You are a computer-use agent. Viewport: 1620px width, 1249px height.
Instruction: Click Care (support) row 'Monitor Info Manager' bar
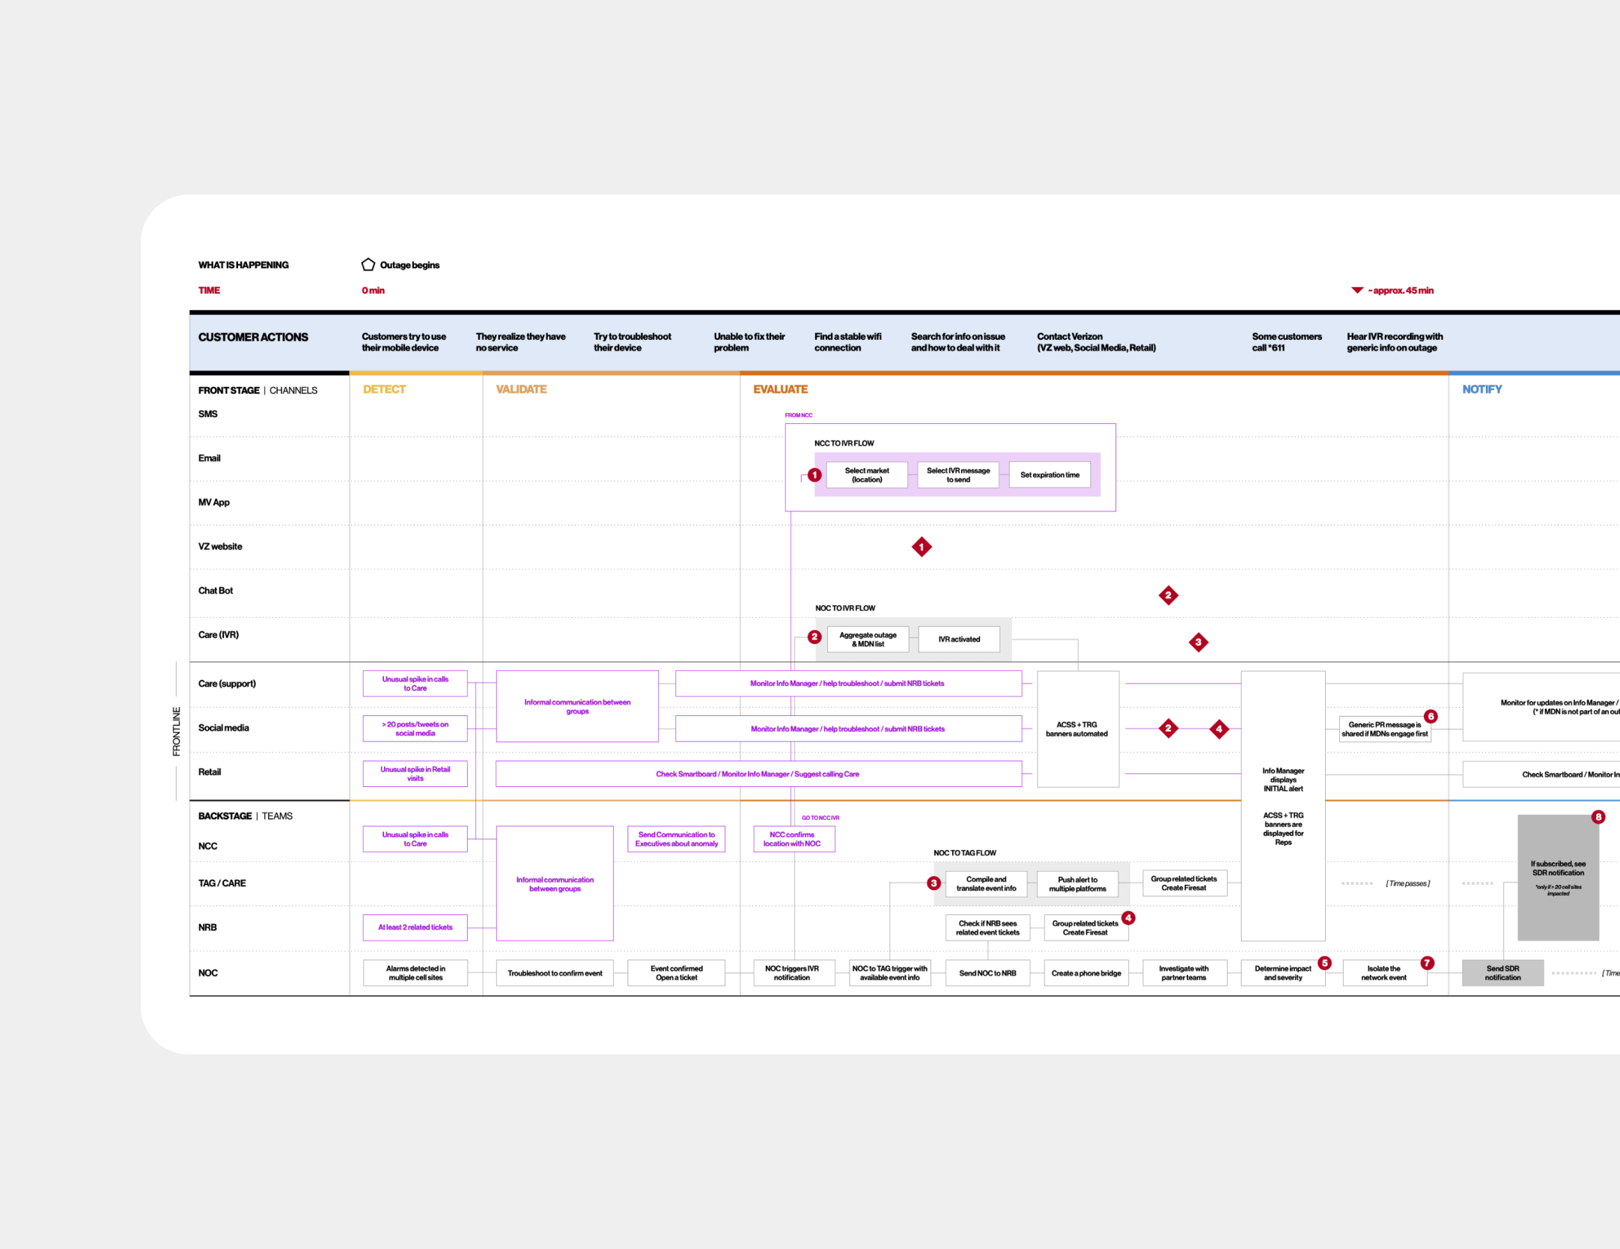[848, 684]
